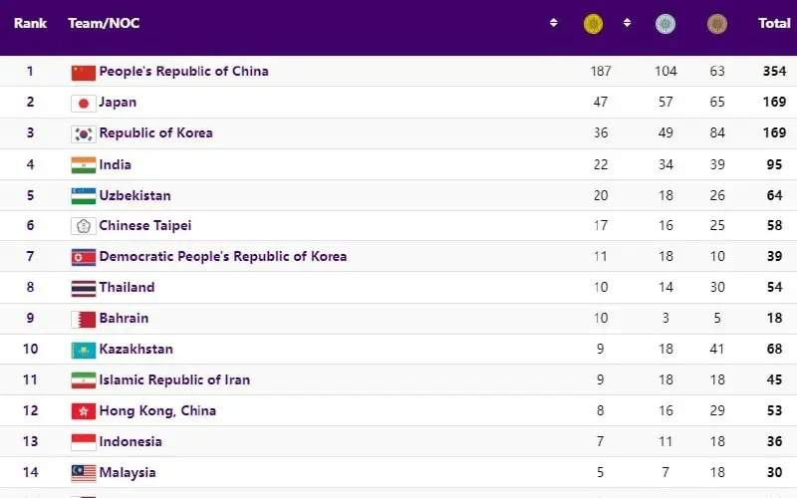
Task: Open the India team link
Action: [x=115, y=164]
